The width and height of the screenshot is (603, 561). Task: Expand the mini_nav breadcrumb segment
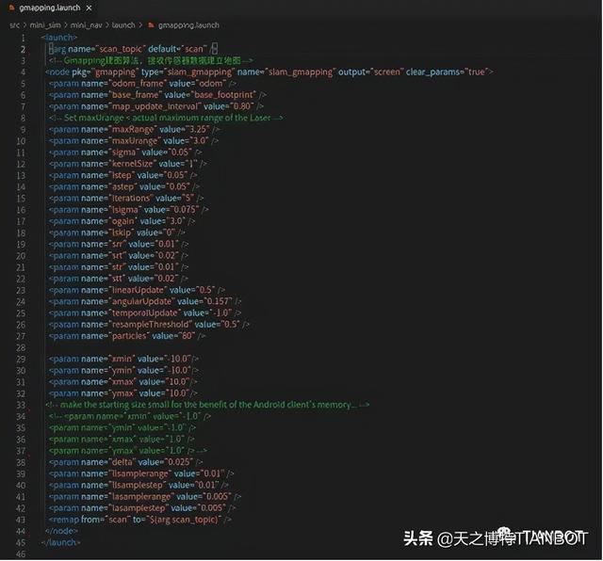click(x=86, y=24)
